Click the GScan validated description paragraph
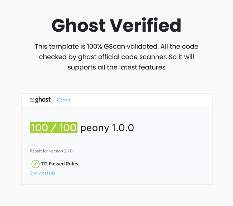This screenshot has width=233, height=206. 116,57
